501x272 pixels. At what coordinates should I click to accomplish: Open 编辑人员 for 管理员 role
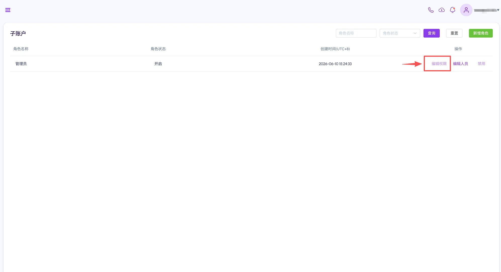460,64
